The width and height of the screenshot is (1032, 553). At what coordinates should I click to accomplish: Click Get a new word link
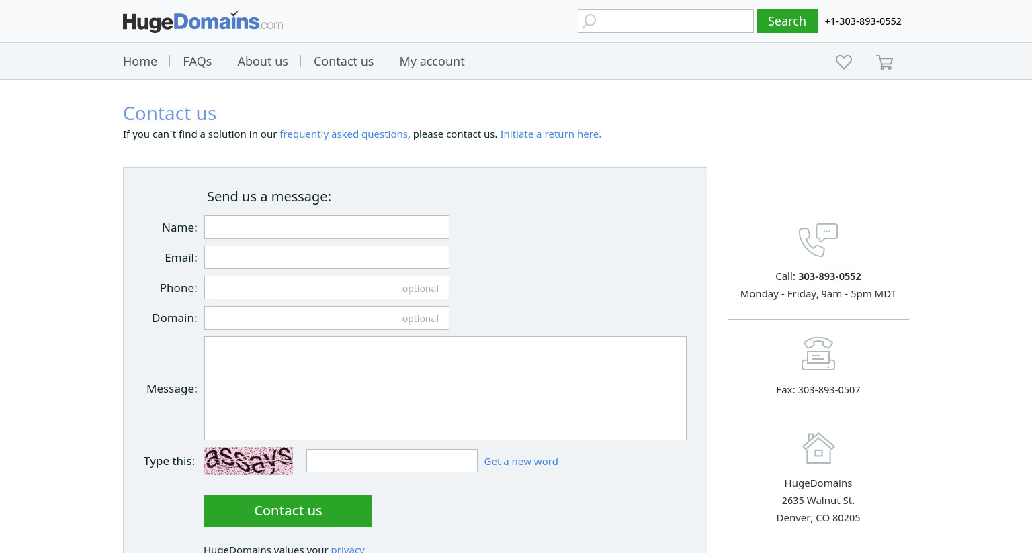click(x=521, y=462)
